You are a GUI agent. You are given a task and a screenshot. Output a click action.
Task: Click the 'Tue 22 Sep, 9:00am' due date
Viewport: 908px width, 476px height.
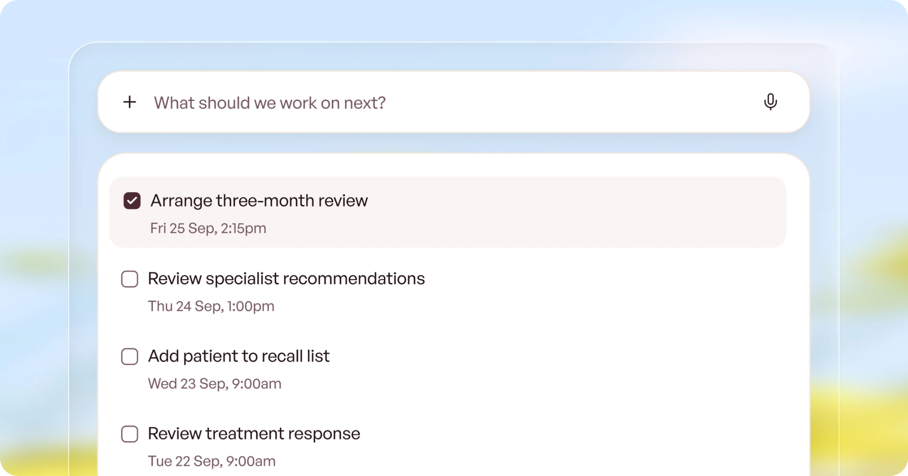click(x=212, y=461)
